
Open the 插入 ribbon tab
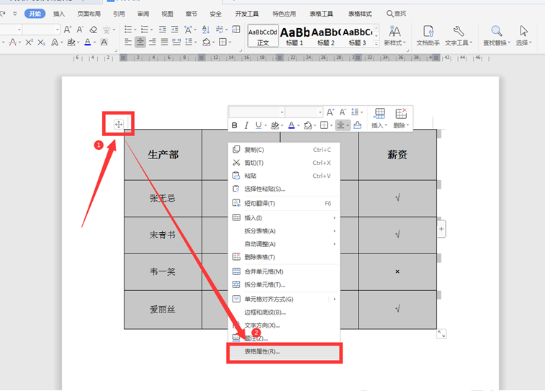59,14
